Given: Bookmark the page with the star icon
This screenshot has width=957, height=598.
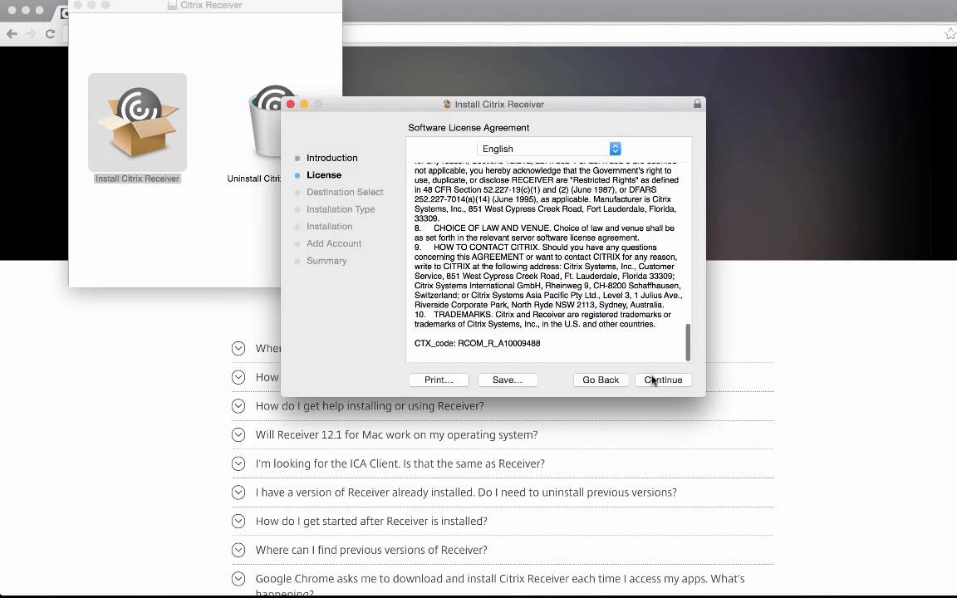Looking at the screenshot, I should 950,34.
